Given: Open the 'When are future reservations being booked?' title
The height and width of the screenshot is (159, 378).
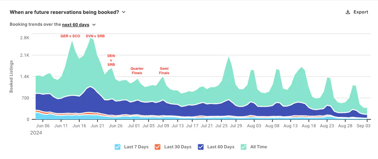Looking at the screenshot, I should [x=64, y=12].
